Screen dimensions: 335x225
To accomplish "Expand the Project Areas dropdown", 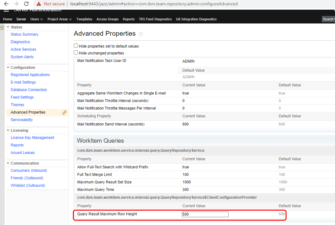I will (59, 19).
